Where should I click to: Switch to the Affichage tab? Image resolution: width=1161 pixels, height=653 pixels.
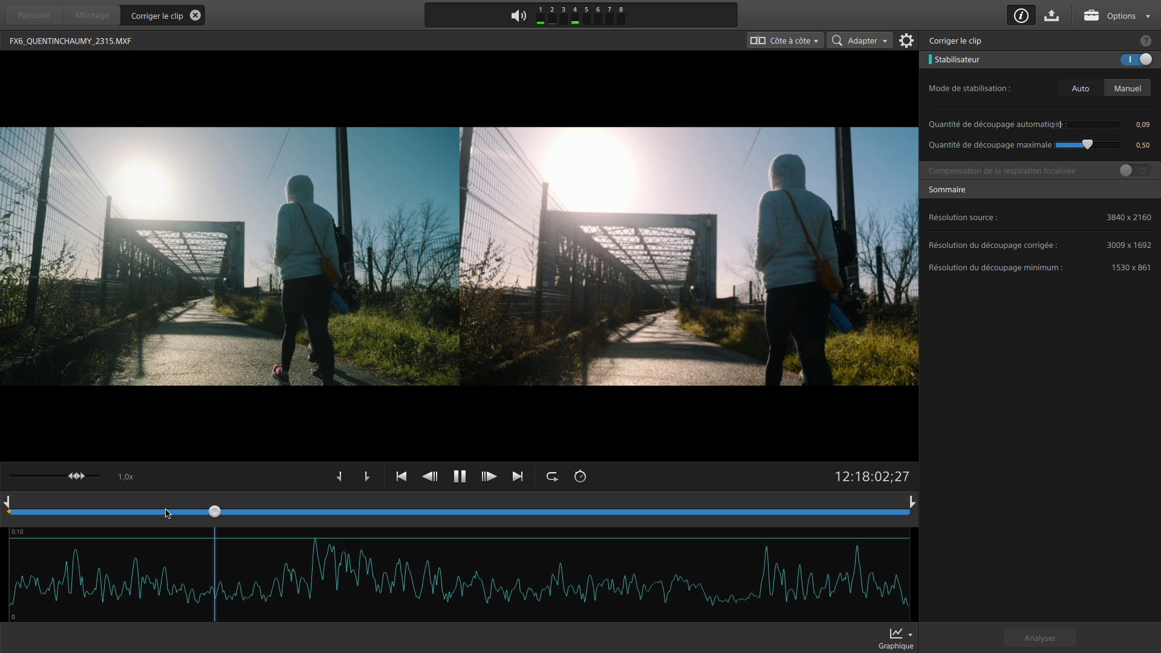pos(92,15)
